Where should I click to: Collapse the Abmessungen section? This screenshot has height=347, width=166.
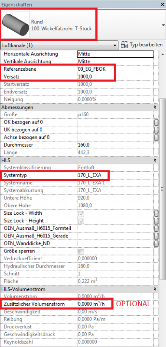click(155, 107)
